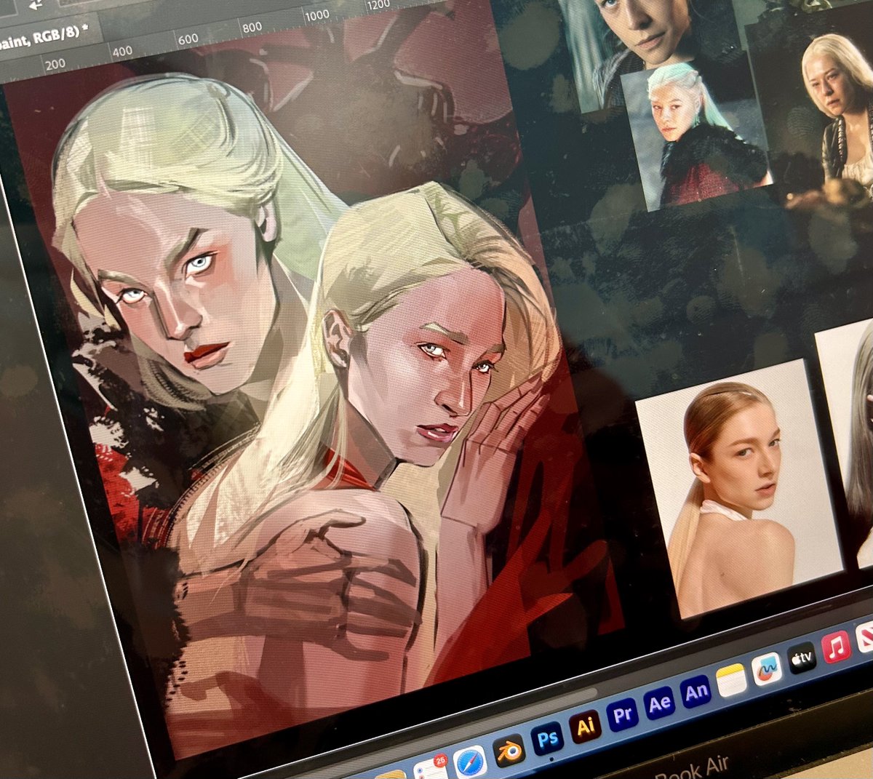Launch Adobe Illustrator from the dock
Screen dimensions: 873x779
point(585,725)
